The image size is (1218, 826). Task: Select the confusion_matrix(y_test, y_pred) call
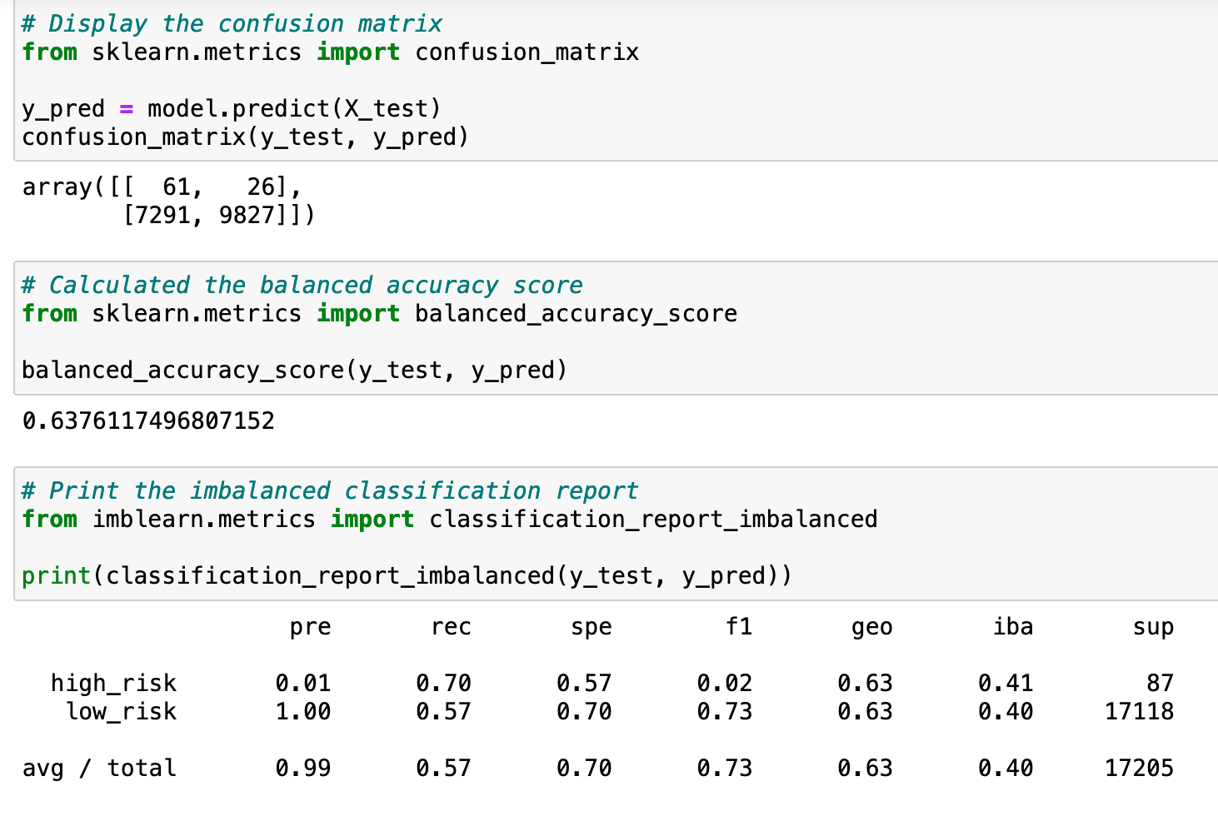[245, 136]
